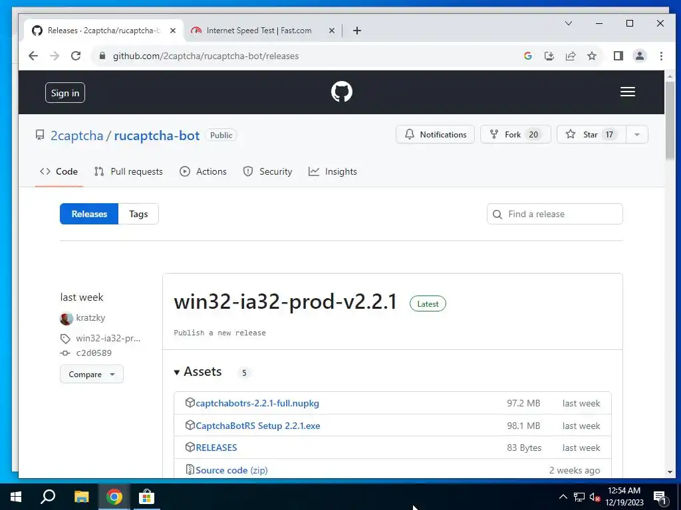Click the Fork button
The image size is (681, 510).
(515, 134)
